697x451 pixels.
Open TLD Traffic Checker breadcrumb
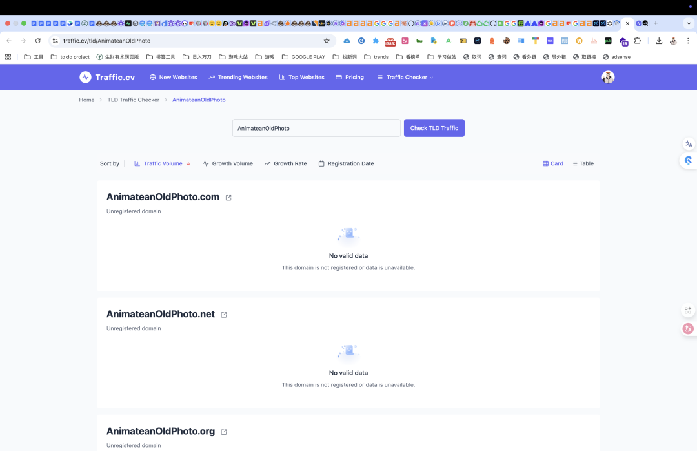134,100
